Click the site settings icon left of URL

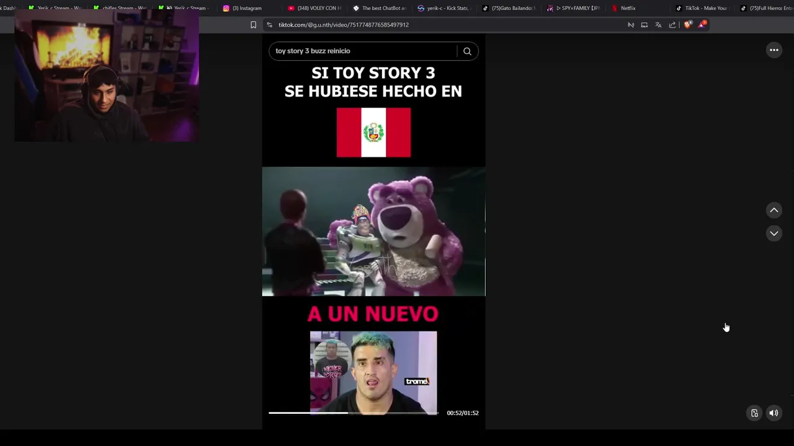(x=269, y=25)
